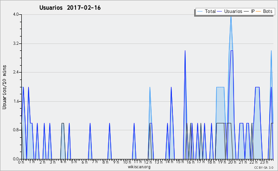
Task: Click the '13 h' x-axis label
Action: 158,162
